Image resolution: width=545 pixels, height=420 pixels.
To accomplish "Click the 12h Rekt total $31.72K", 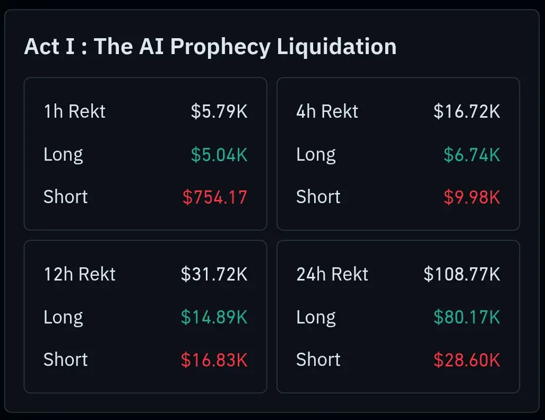I will (214, 274).
